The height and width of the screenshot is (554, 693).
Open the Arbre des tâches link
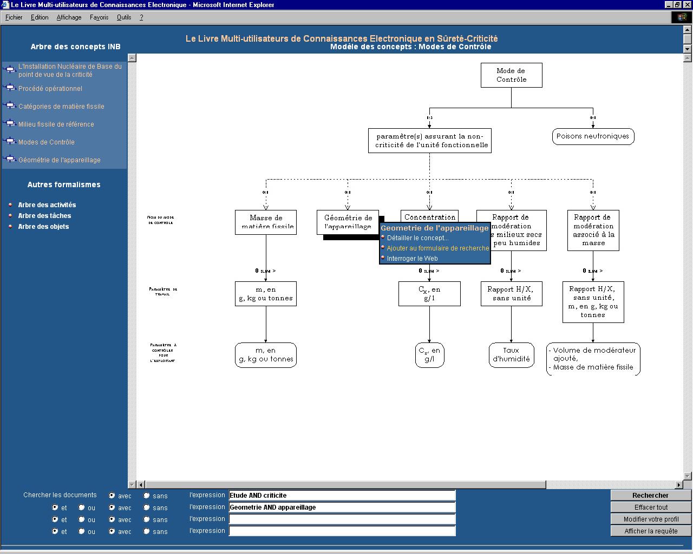pos(44,216)
